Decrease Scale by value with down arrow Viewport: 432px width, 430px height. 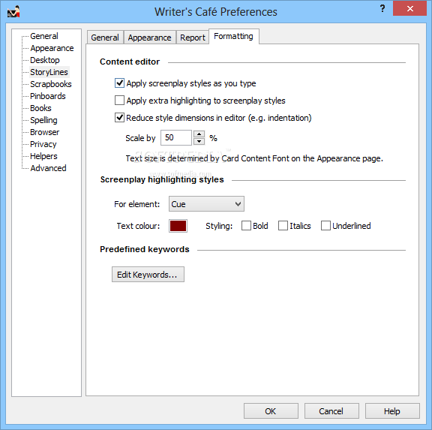pyautogui.click(x=199, y=141)
